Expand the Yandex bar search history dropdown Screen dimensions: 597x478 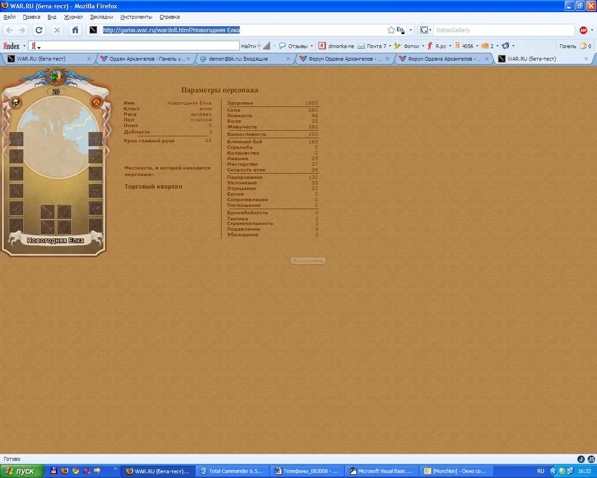click(40, 46)
